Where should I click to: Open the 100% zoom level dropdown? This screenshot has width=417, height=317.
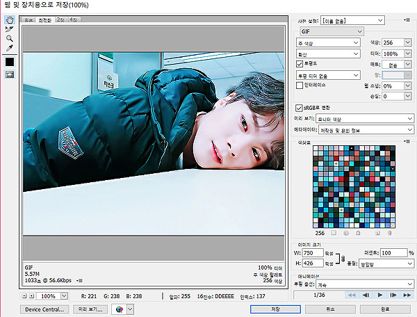pos(64,295)
